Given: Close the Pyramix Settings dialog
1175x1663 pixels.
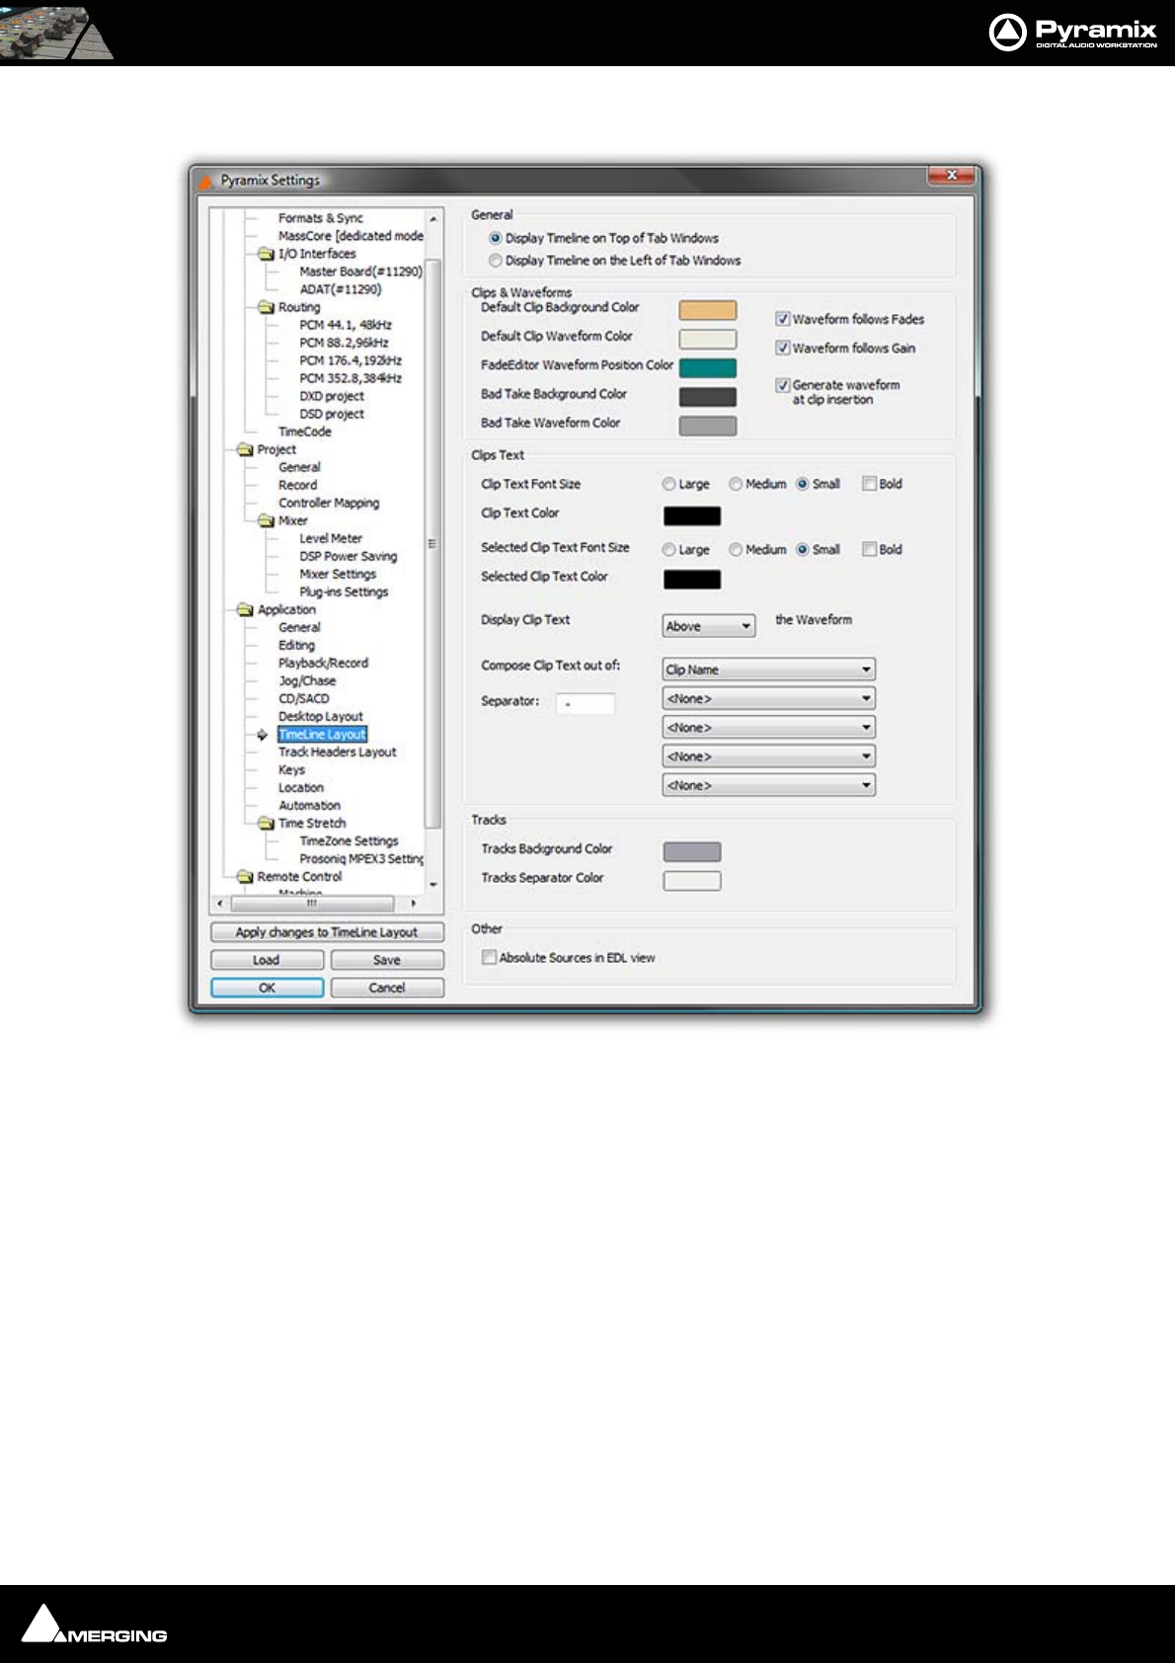Looking at the screenshot, I should 952,176.
